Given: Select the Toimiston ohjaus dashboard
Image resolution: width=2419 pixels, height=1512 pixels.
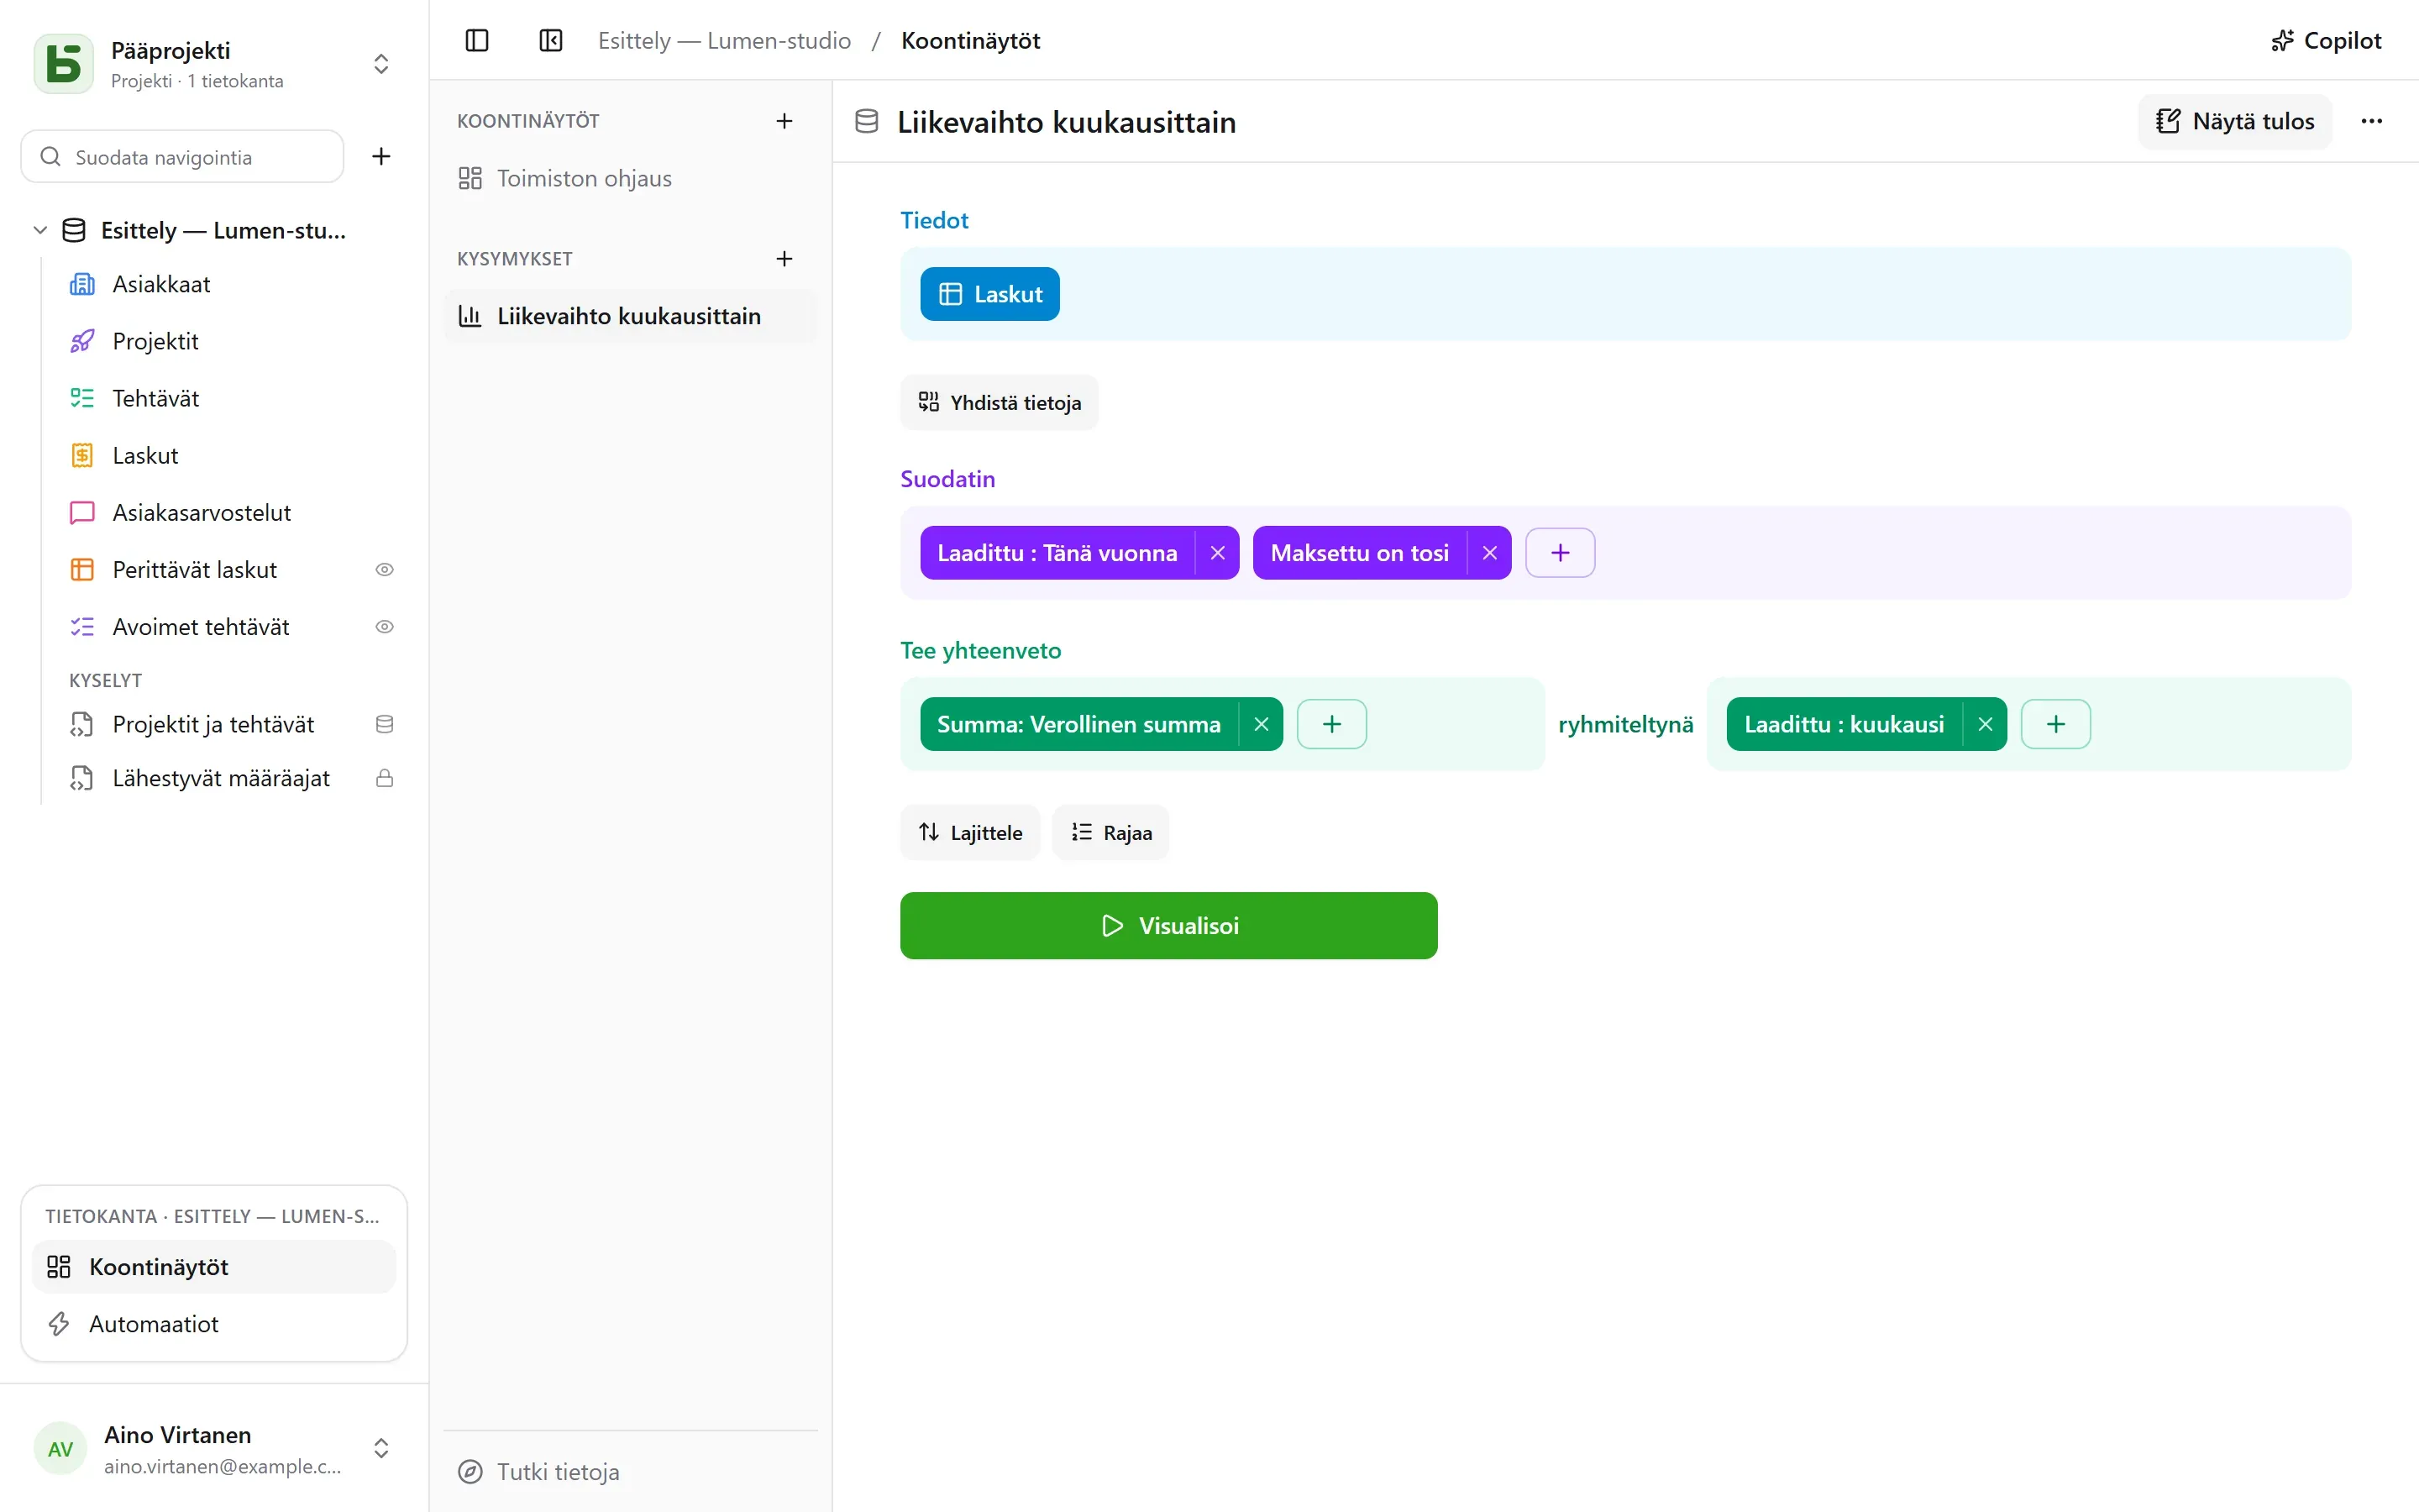Looking at the screenshot, I should tap(630, 178).
